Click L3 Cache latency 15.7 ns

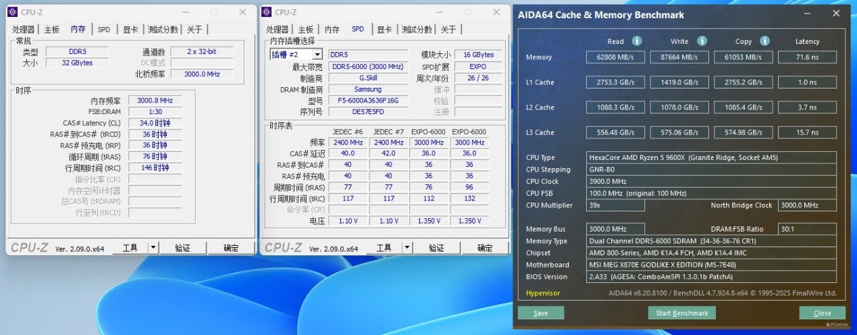(x=808, y=132)
